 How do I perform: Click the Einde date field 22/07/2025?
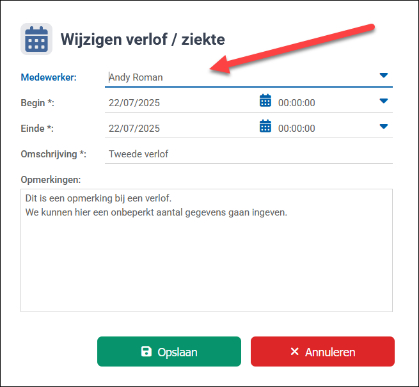click(x=179, y=128)
